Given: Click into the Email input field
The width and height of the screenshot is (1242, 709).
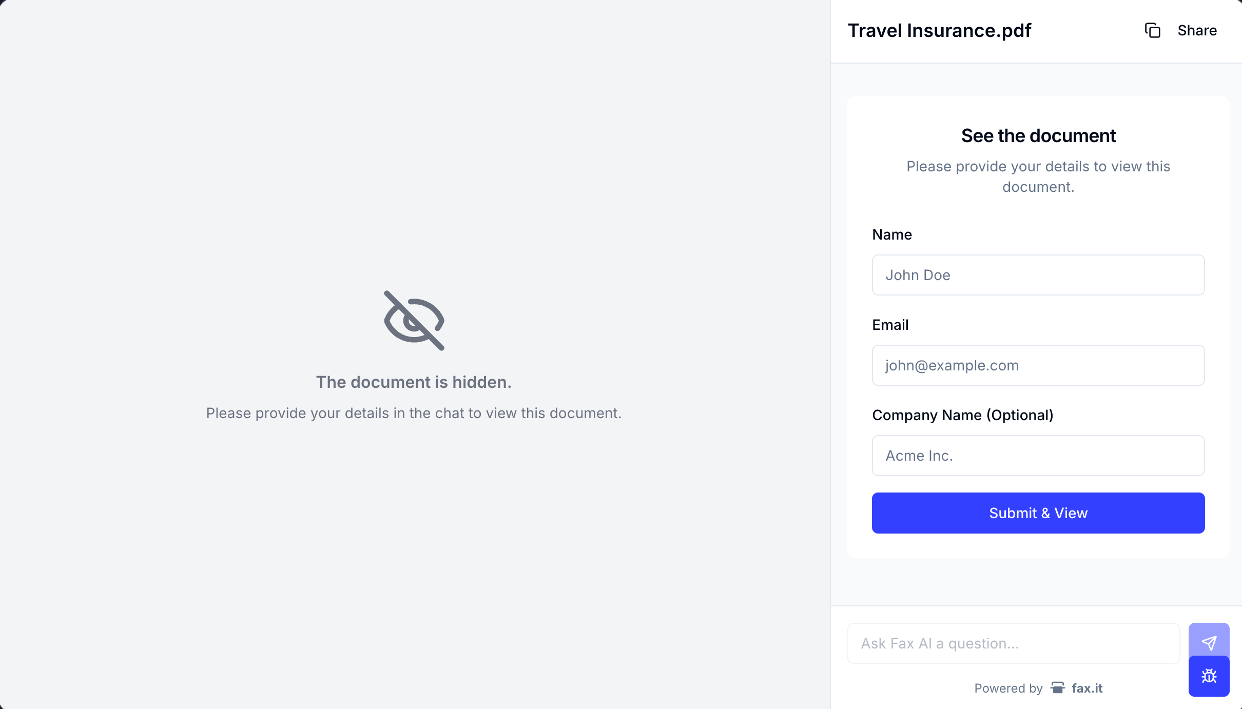Looking at the screenshot, I should [1038, 365].
